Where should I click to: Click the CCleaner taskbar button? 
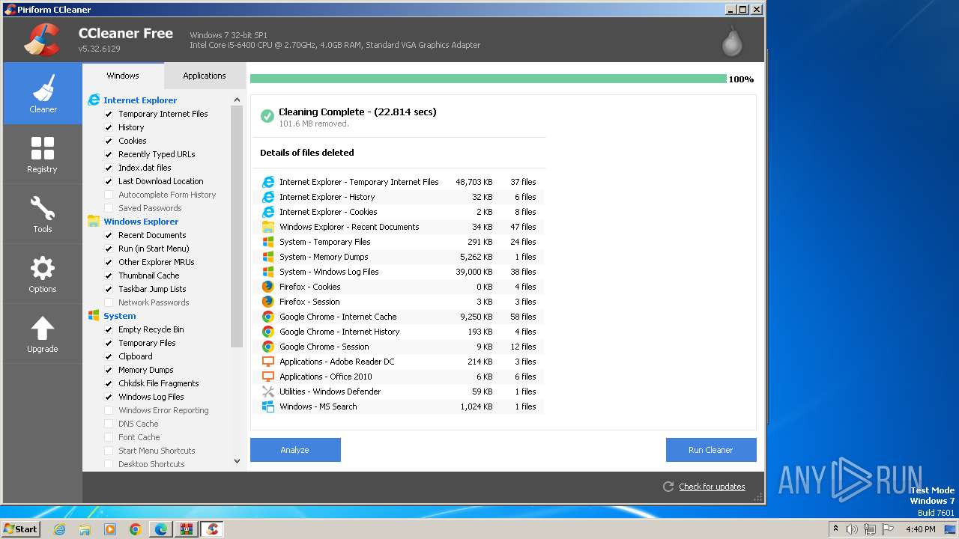pyautogui.click(x=213, y=529)
